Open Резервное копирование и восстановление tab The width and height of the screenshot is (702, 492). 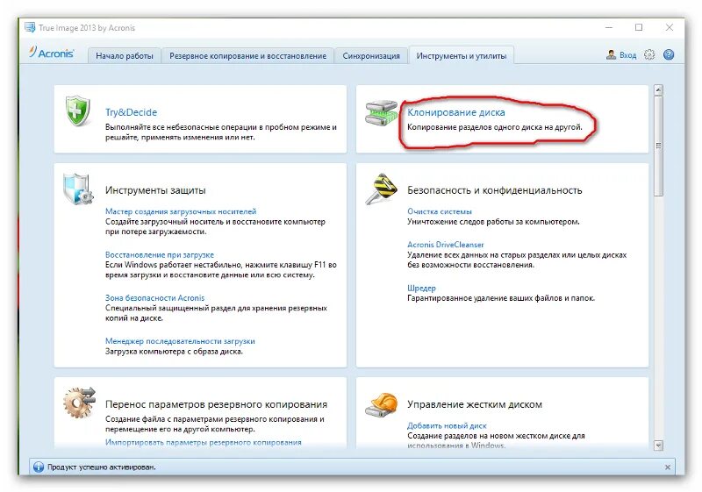pyautogui.click(x=247, y=56)
